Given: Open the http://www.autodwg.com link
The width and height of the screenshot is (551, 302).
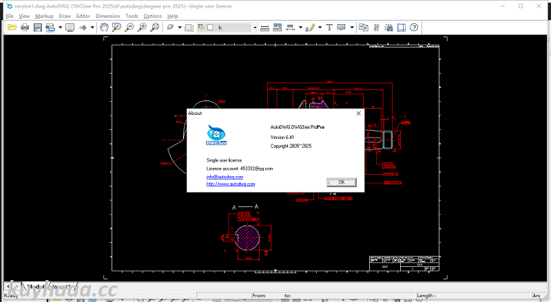Looking at the screenshot, I should 231,184.
